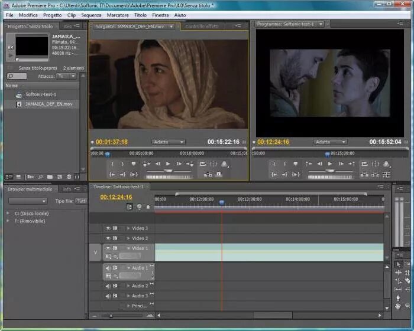The image size is (414, 331).
Task: Switch Project panel to list view
Action: (9, 176)
